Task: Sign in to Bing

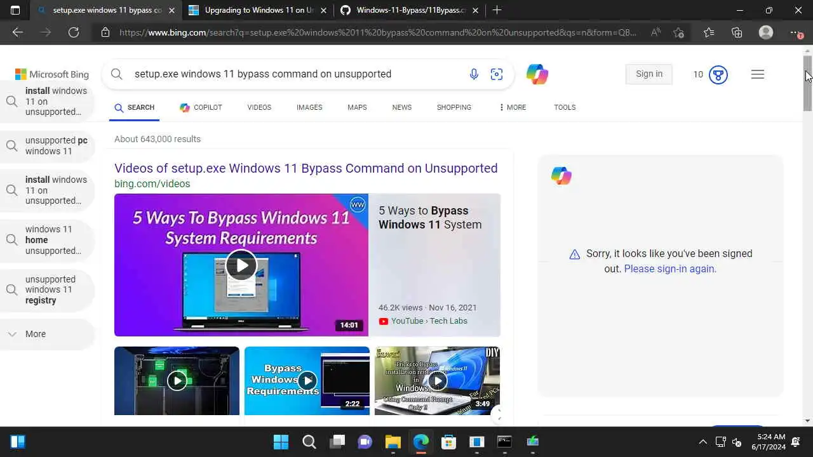Action: (649, 74)
